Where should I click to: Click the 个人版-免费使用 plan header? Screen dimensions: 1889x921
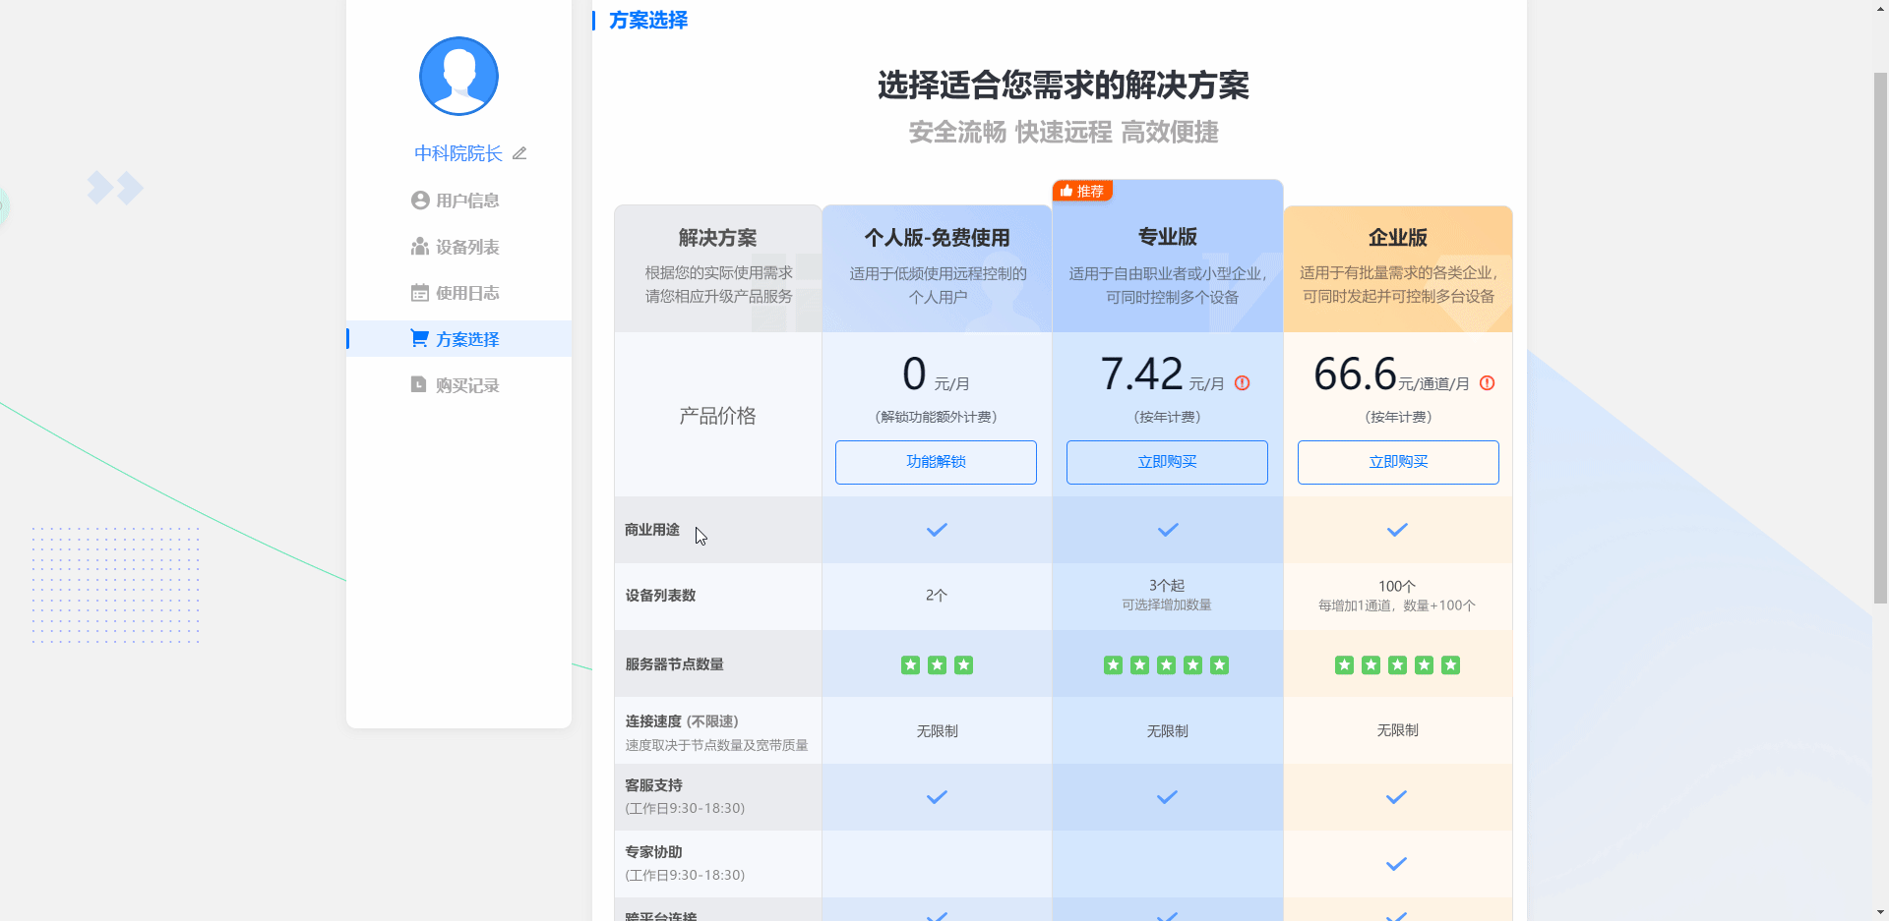pos(937,238)
